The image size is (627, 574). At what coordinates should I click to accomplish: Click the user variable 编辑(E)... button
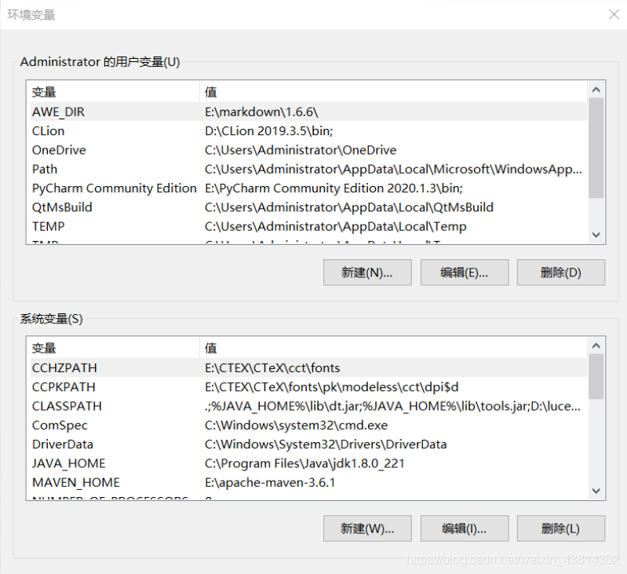pos(465,272)
